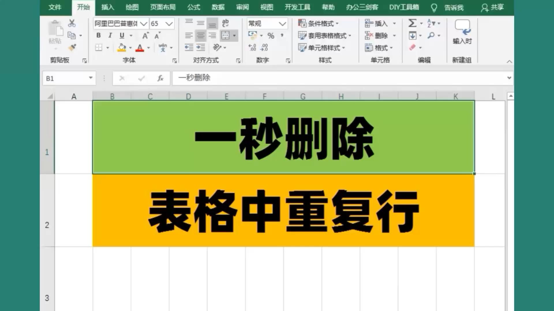Image resolution: width=554 pixels, height=311 pixels.
Task: Expand underline style dropdown arrow
Action: 131,35
